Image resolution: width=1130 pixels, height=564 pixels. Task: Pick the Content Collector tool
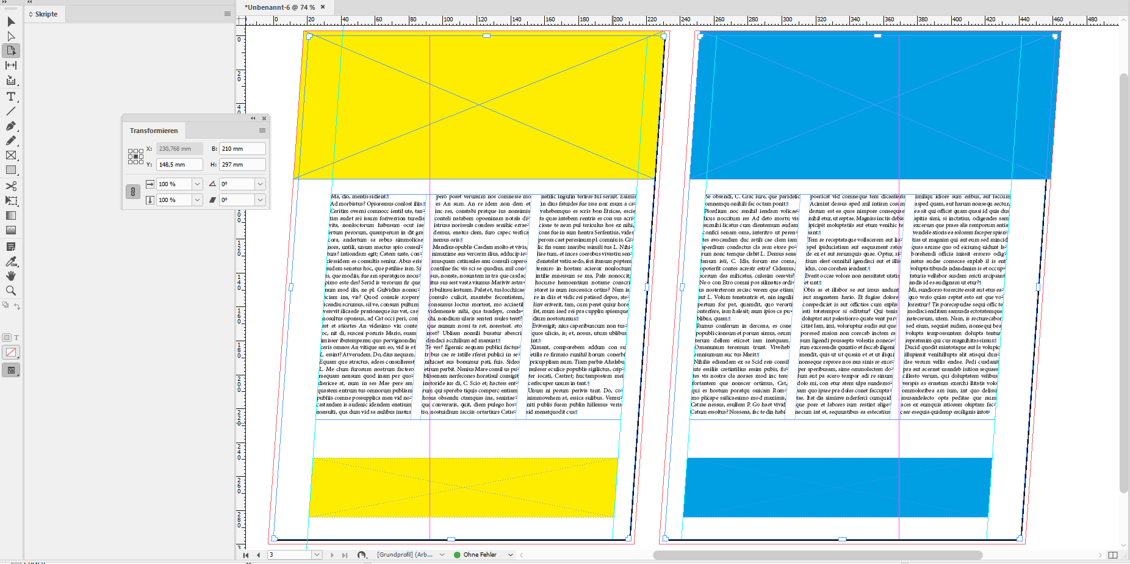coord(11,80)
